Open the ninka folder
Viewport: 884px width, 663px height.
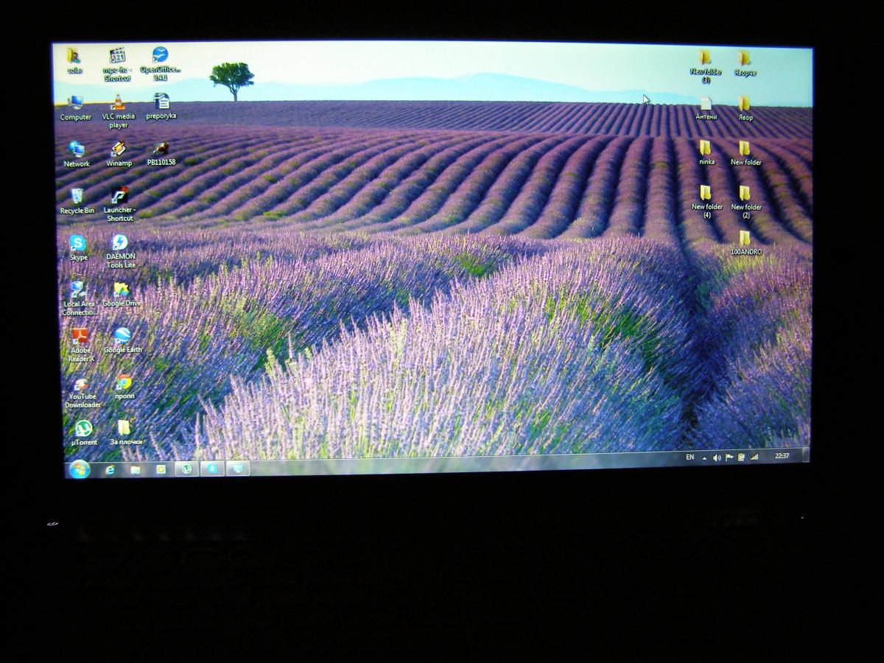(706, 148)
